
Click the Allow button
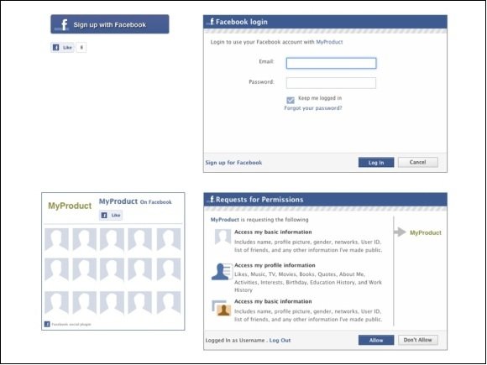(376, 340)
